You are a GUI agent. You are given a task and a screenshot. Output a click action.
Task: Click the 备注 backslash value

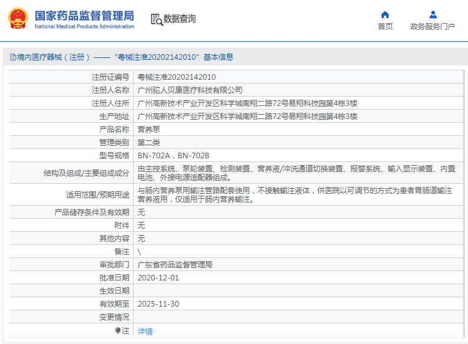(139, 252)
